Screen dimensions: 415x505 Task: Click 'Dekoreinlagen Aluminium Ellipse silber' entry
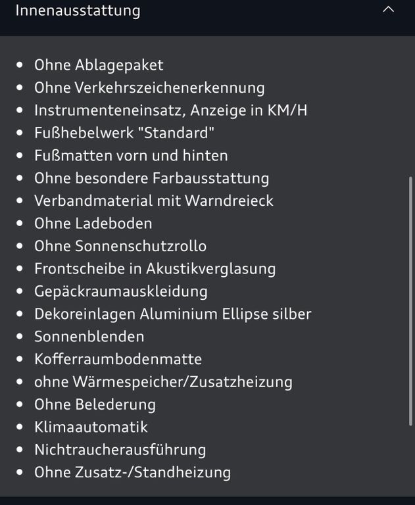(172, 314)
